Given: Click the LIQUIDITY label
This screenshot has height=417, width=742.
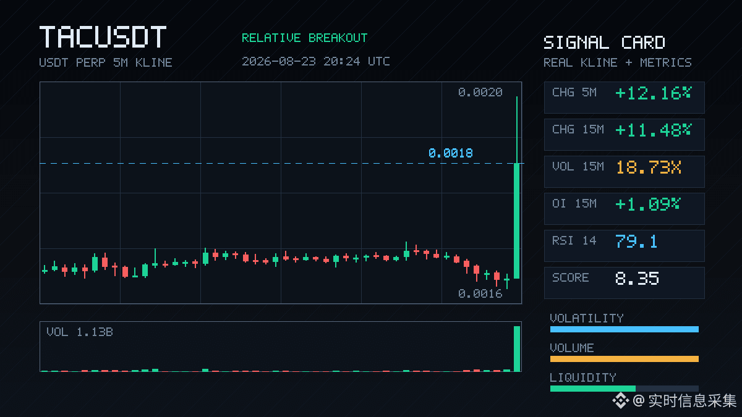Looking at the screenshot, I should click(x=583, y=377).
